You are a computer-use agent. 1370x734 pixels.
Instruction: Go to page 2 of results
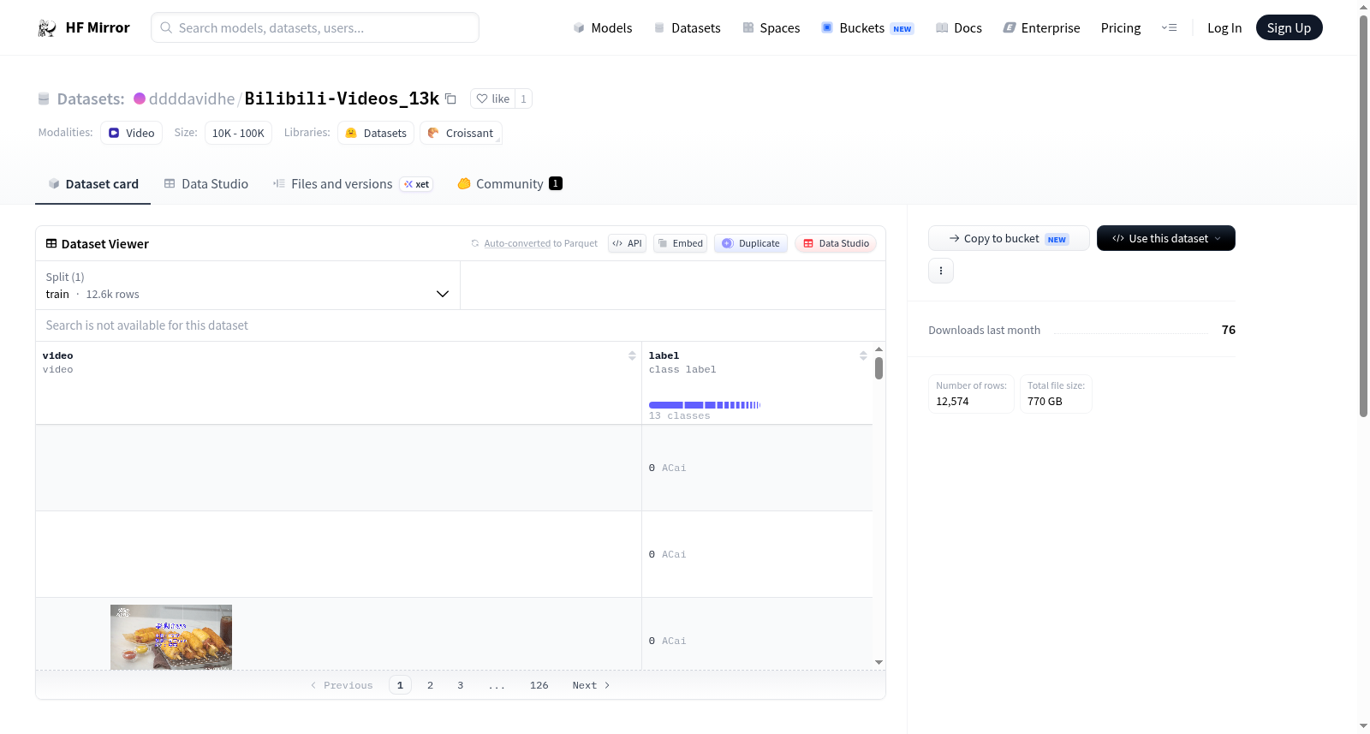tap(430, 685)
